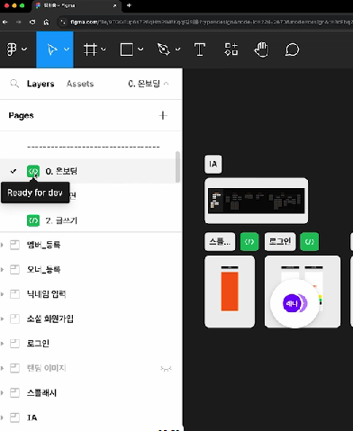This screenshot has width=353, height=431.
Task: Open a new browser tab
Action: tap(129, 5)
